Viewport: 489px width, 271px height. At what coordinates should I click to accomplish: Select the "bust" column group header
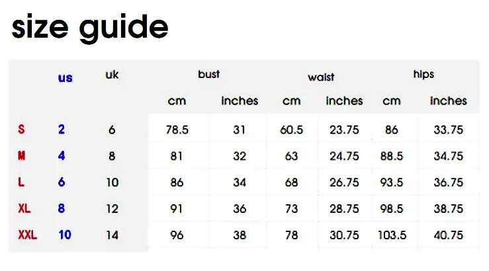point(208,74)
